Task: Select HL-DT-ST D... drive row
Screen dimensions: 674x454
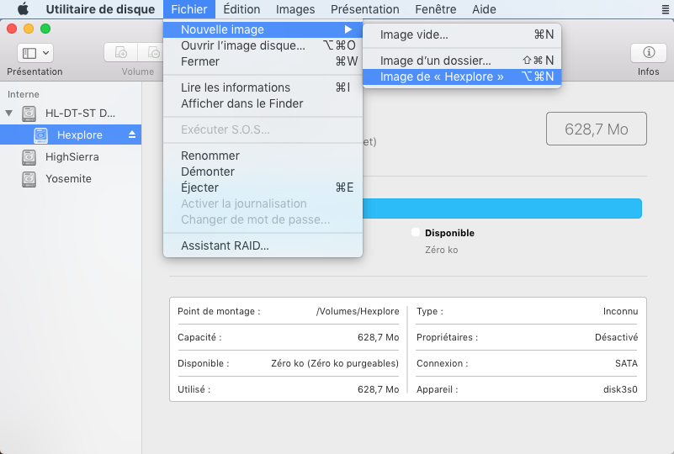Action: tap(71, 113)
